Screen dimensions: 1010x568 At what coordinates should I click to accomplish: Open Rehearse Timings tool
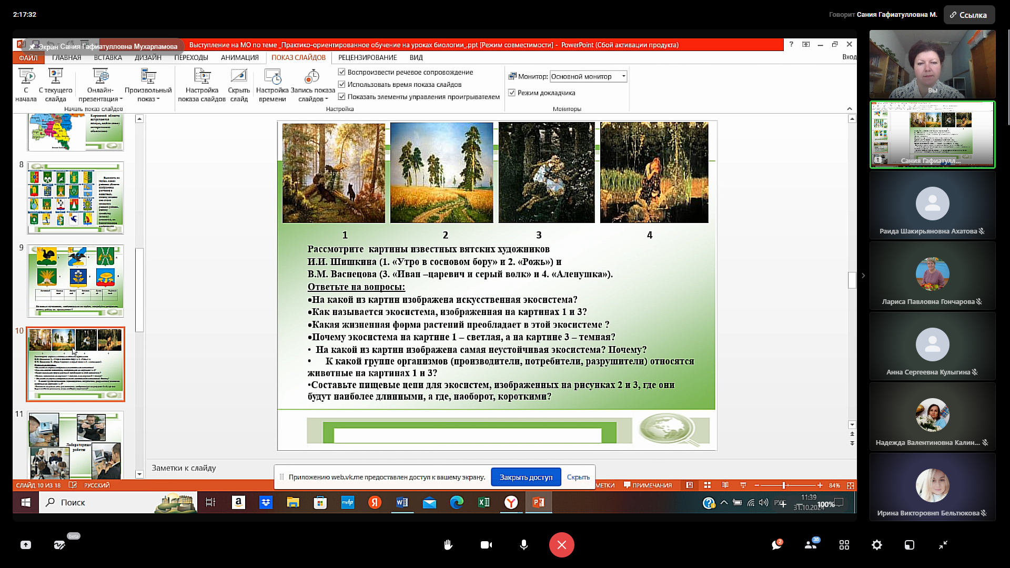click(x=272, y=76)
